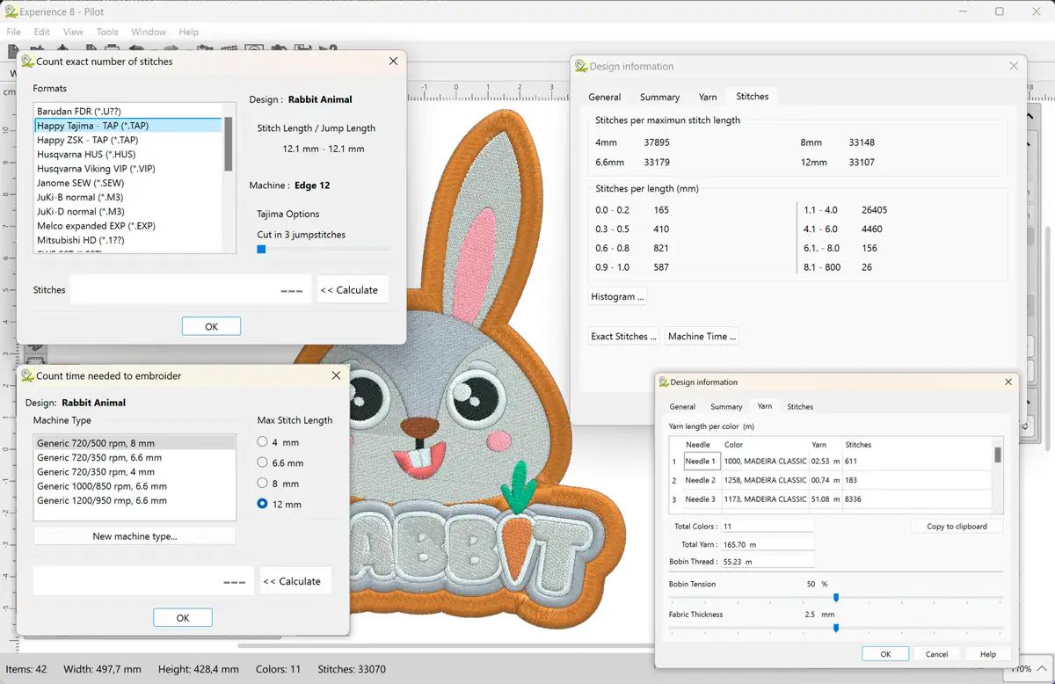Select Generic 1000/850 rpm, 6.6 mm machine
Screen dimensions: 1055x684
135,486
